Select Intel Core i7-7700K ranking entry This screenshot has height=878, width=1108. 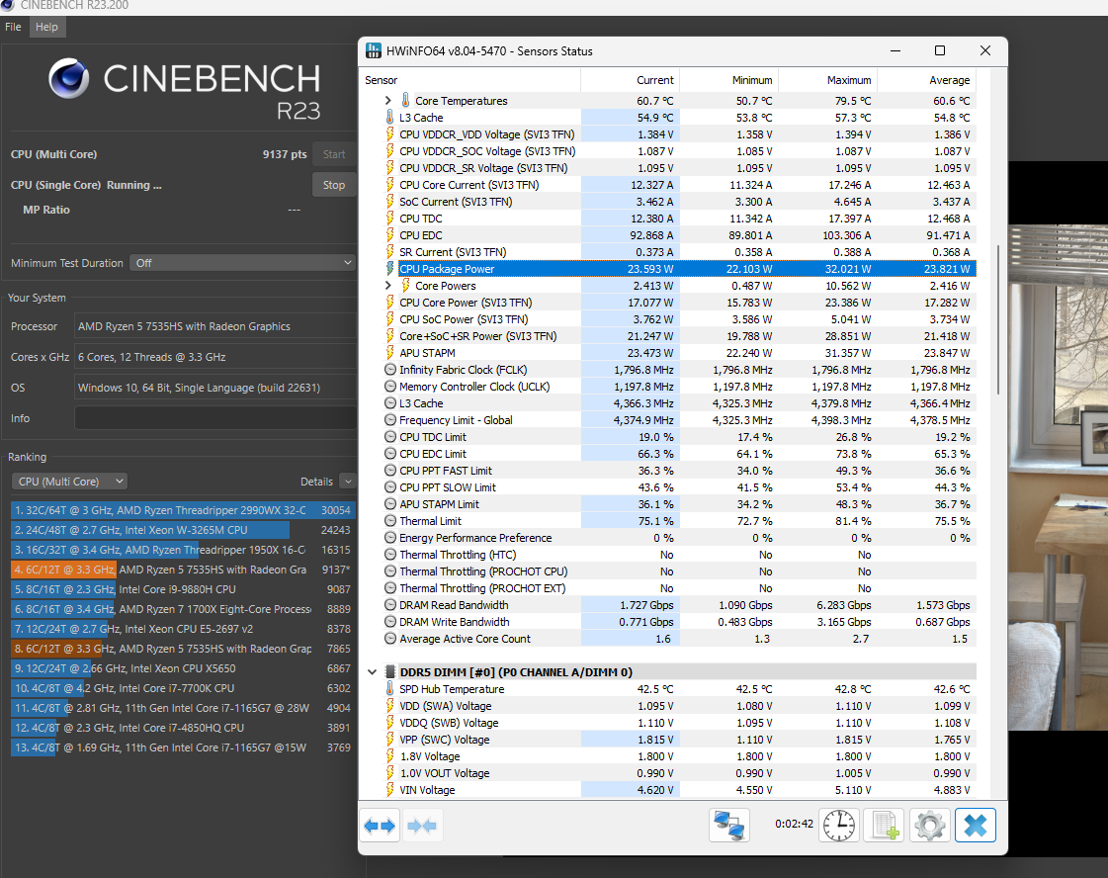coord(183,688)
